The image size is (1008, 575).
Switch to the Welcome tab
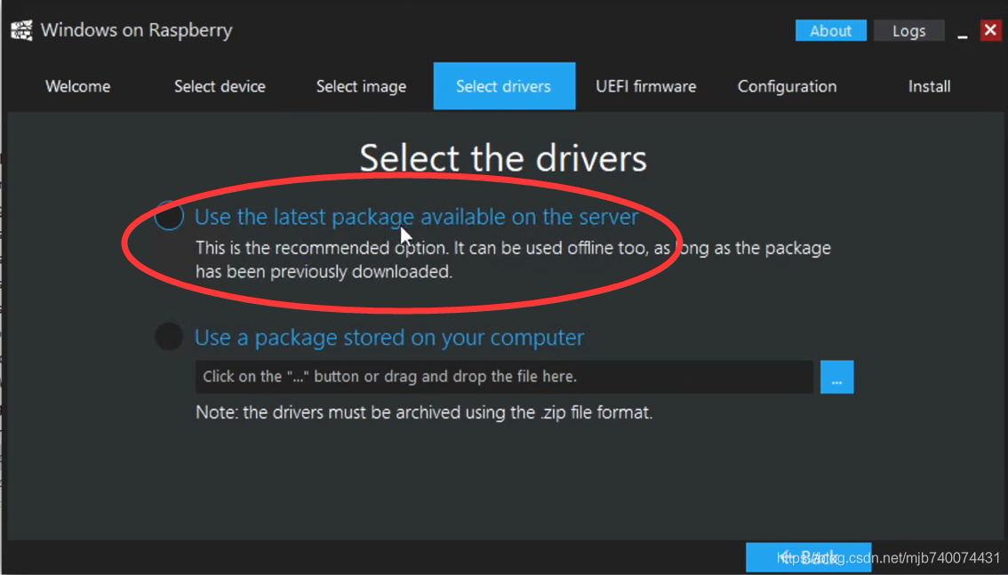click(78, 86)
